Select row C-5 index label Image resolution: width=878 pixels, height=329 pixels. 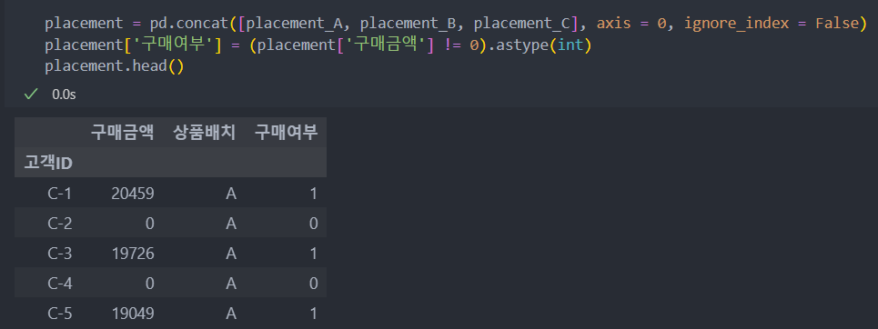(x=59, y=314)
